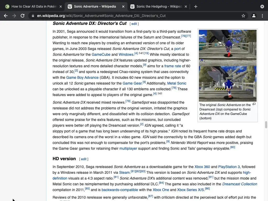
Task: Open the PlayStation 3 link
Action: coord(229,167)
